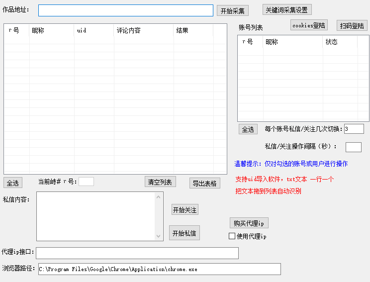This screenshot has height=282, width=370.
Task: Click the 私信/关注操作间隔 seconds field
Action: point(353,147)
